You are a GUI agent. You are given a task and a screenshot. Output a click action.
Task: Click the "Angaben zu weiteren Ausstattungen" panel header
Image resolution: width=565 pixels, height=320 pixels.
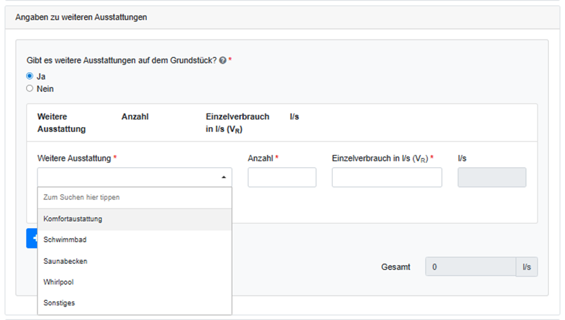click(x=81, y=17)
